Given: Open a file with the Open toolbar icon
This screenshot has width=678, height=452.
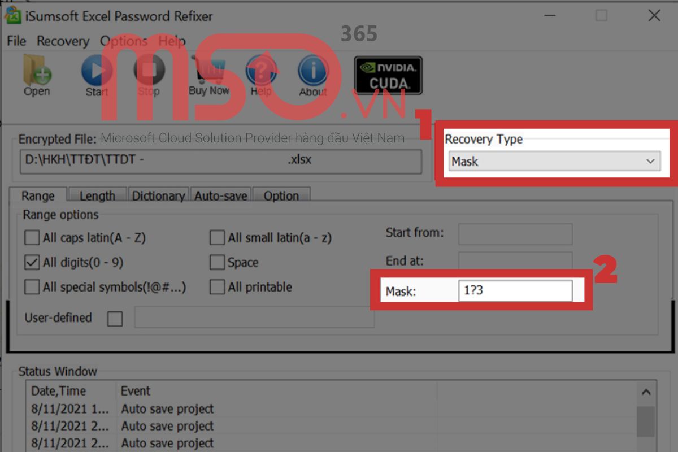Looking at the screenshot, I should coord(37,74).
